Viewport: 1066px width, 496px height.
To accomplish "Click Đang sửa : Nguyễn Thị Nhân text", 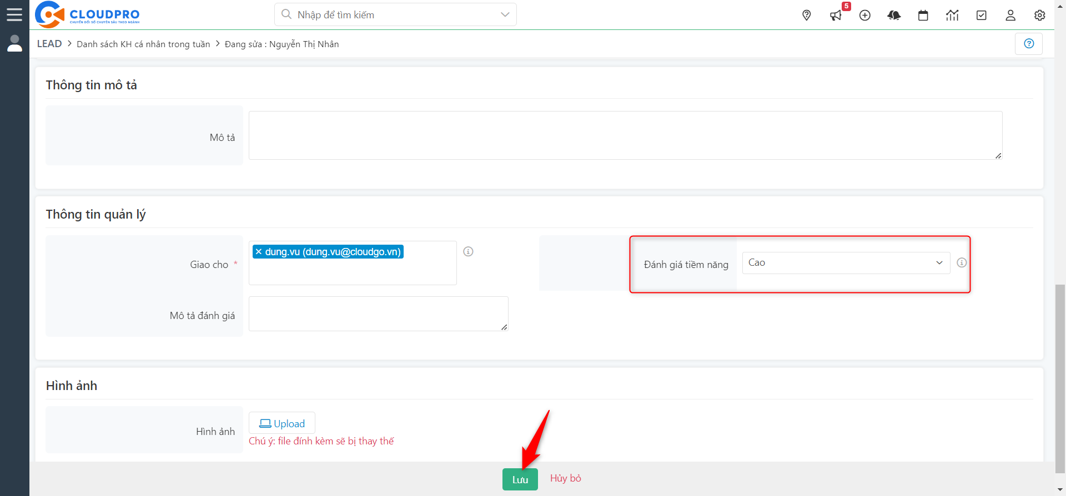I will (281, 44).
